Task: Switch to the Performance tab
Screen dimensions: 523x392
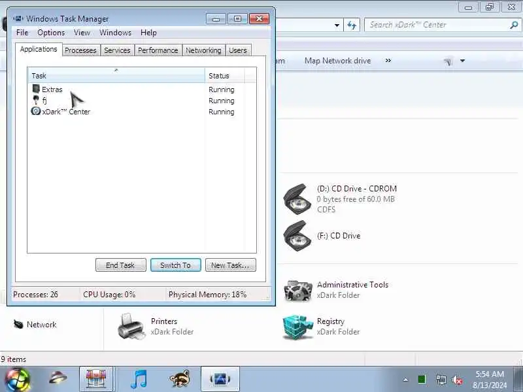Action: (158, 50)
